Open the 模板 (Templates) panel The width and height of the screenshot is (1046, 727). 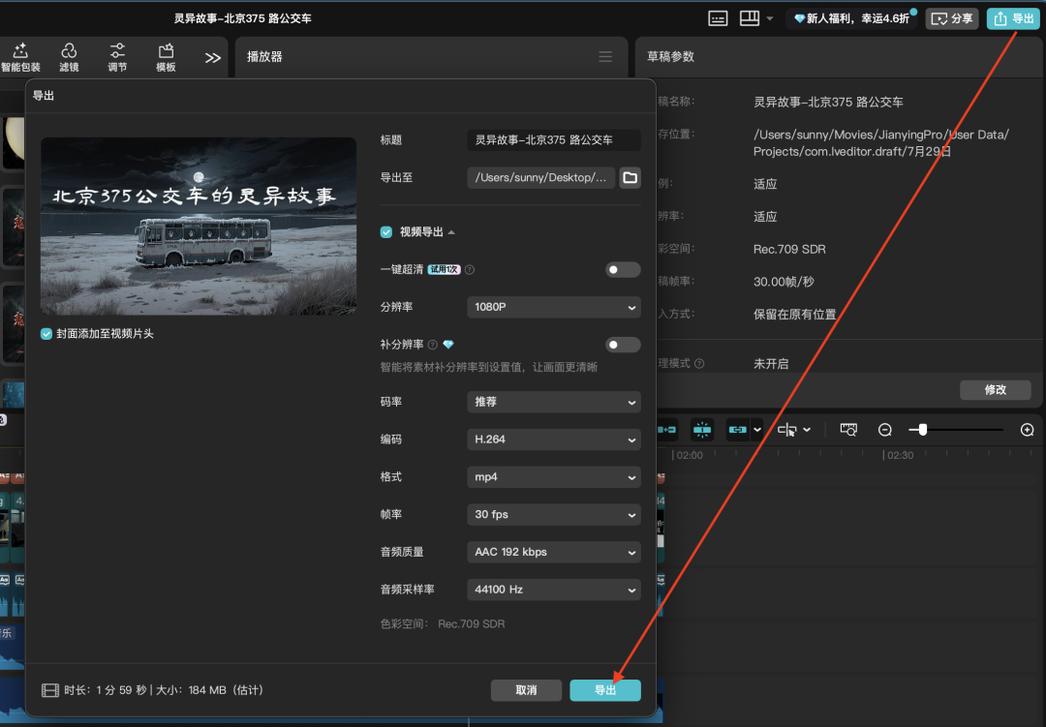165,56
